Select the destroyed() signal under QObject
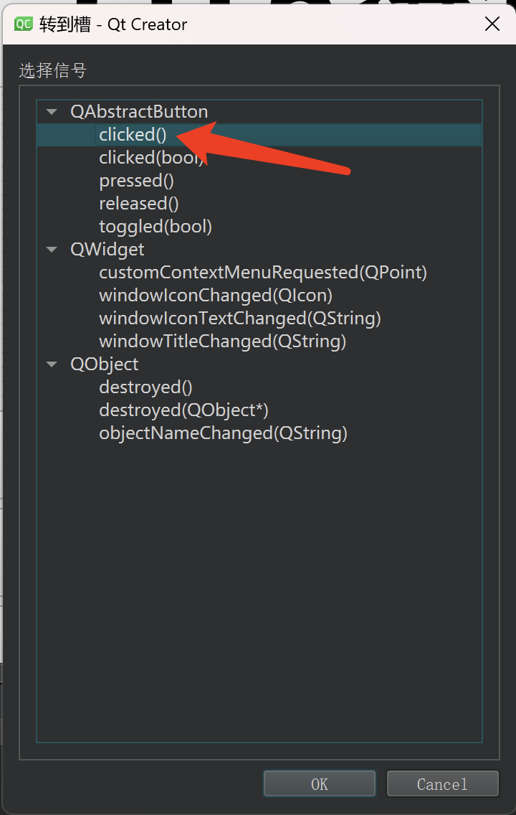The height and width of the screenshot is (815, 516). [x=145, y=387]
